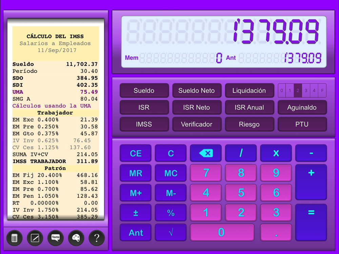Tap the number 1 key

[x=206, y=213]
